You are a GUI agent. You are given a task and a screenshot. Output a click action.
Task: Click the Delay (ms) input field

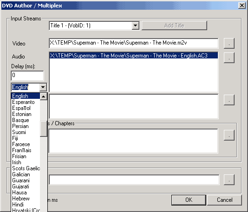pos(27,76)
